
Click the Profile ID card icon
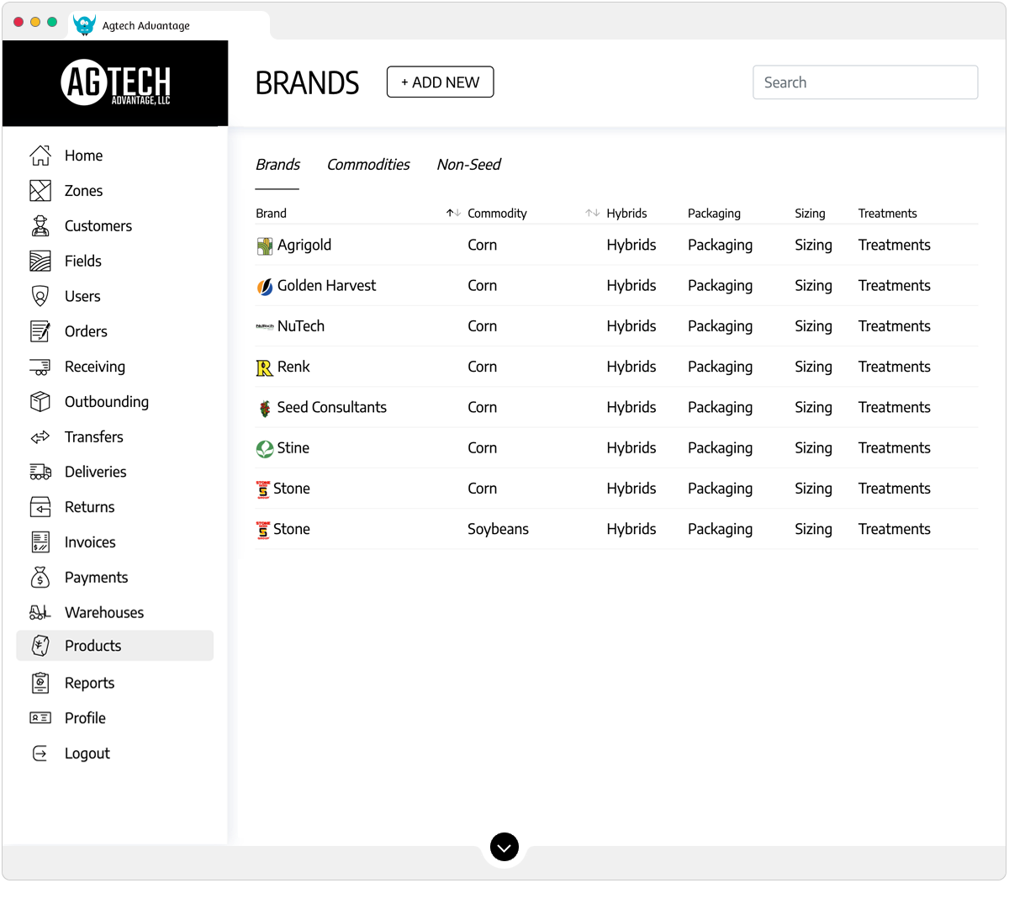coord(40,718)
